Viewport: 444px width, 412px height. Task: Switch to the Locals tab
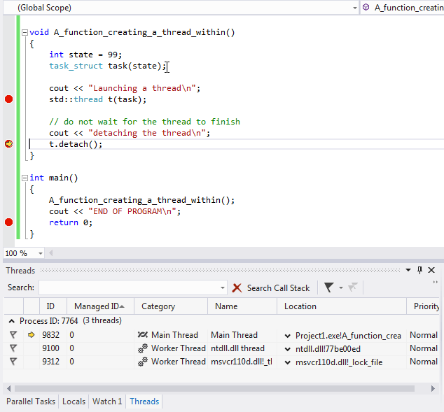click(x=74, y=402)
